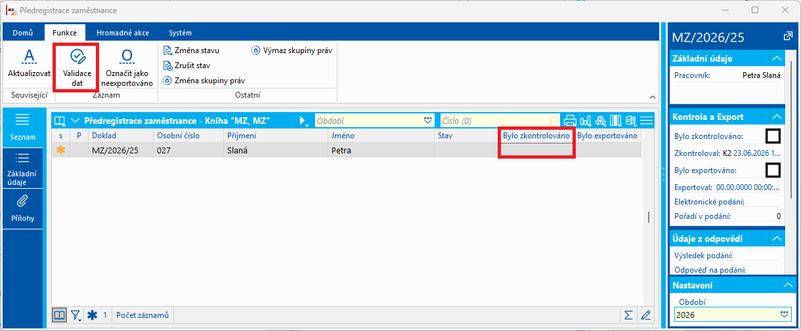
Task: Expand the book selection chevron in the header
Action: pyautogui.click(x=75, y=121)
